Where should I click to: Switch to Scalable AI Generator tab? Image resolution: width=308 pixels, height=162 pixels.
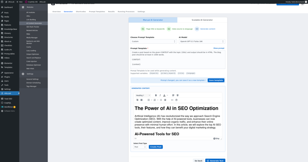coord(202,20)
